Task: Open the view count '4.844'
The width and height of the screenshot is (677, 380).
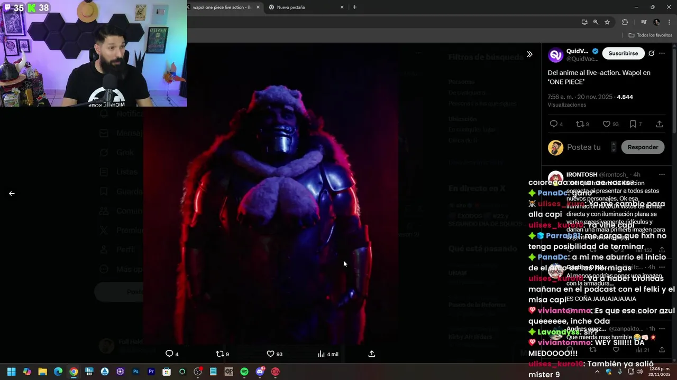Action: pyautogui.click(x=625, y=97)
